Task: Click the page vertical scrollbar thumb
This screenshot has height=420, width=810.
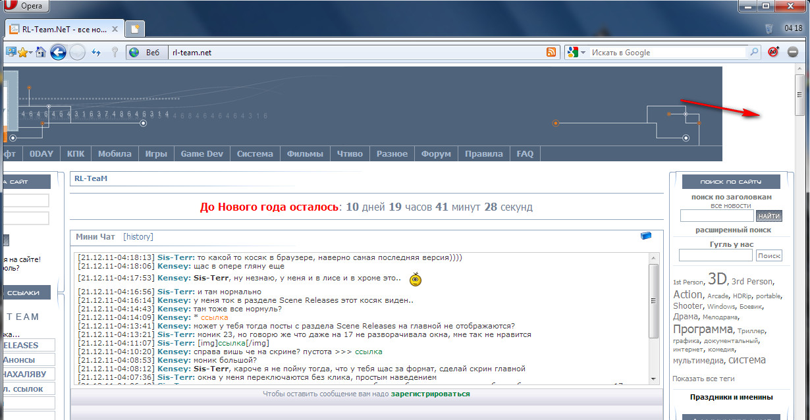Action: pyautogui.click(x=799, y=93)
